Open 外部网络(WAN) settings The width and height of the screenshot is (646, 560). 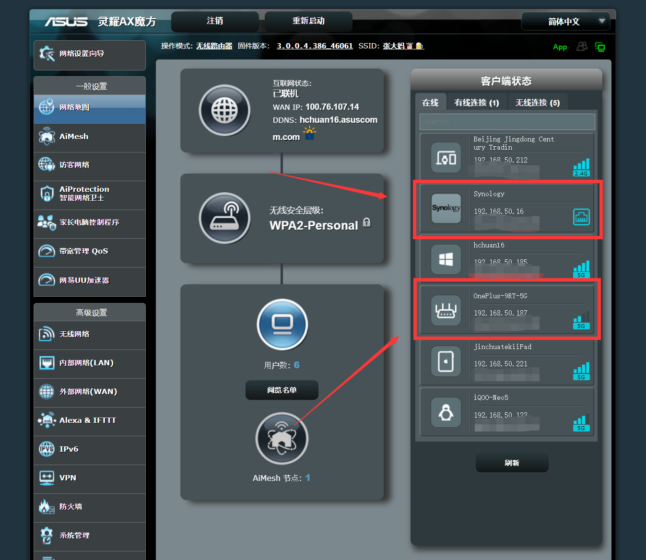pyautogui.click(x=90, y=393)
